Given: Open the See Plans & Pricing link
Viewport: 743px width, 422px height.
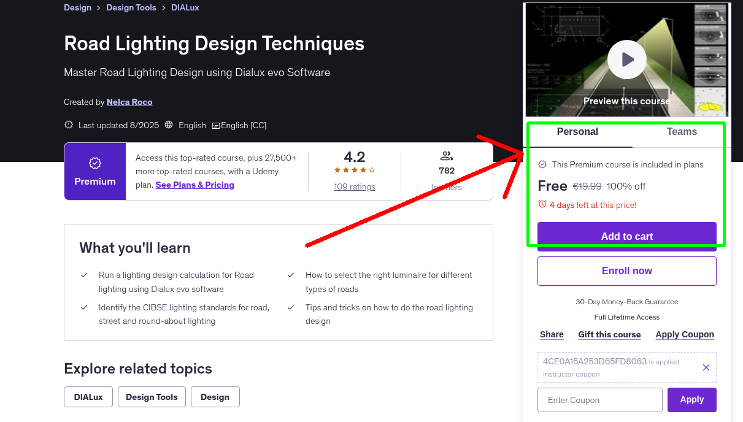Looking at the screenshot, I should pos(194,185).
